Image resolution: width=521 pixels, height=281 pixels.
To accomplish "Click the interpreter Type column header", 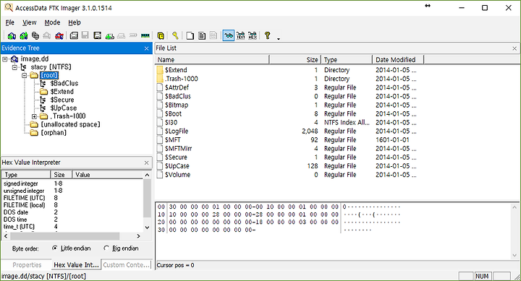I will (26, 175).
